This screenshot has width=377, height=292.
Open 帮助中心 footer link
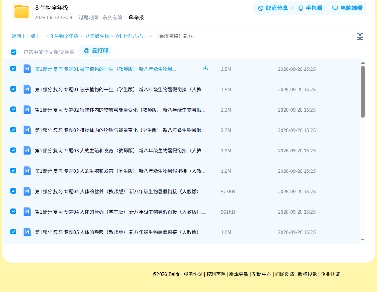click(261, 274)
